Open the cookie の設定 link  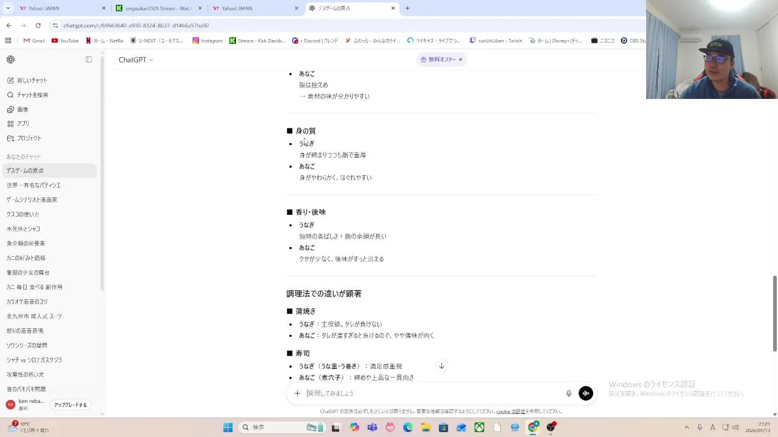511,412
